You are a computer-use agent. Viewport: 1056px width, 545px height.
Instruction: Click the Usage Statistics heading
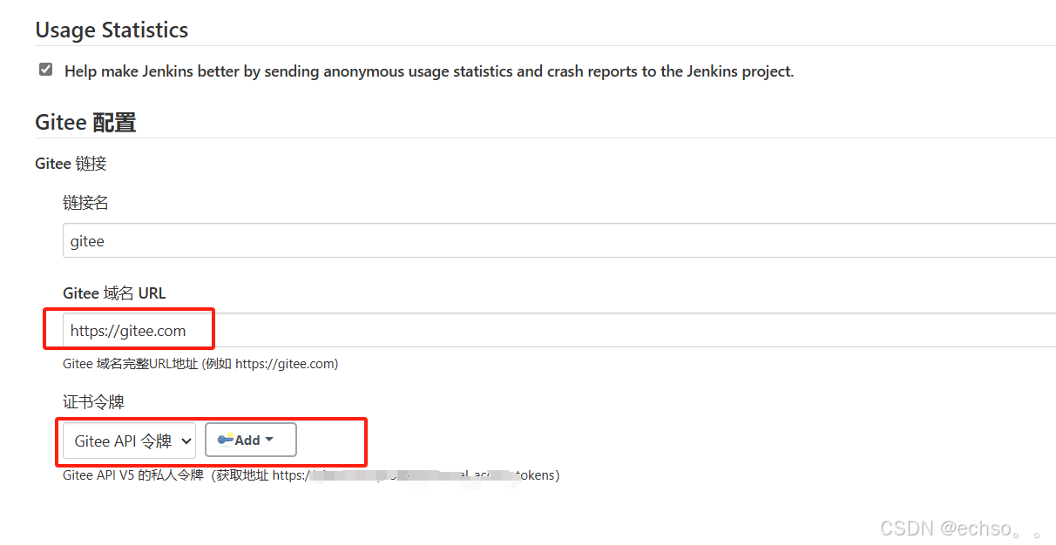pyautogui.click(x=112, y=30)
